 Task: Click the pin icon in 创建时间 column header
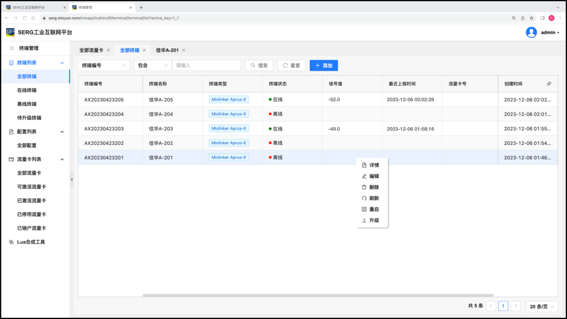[x=549, y=84]
